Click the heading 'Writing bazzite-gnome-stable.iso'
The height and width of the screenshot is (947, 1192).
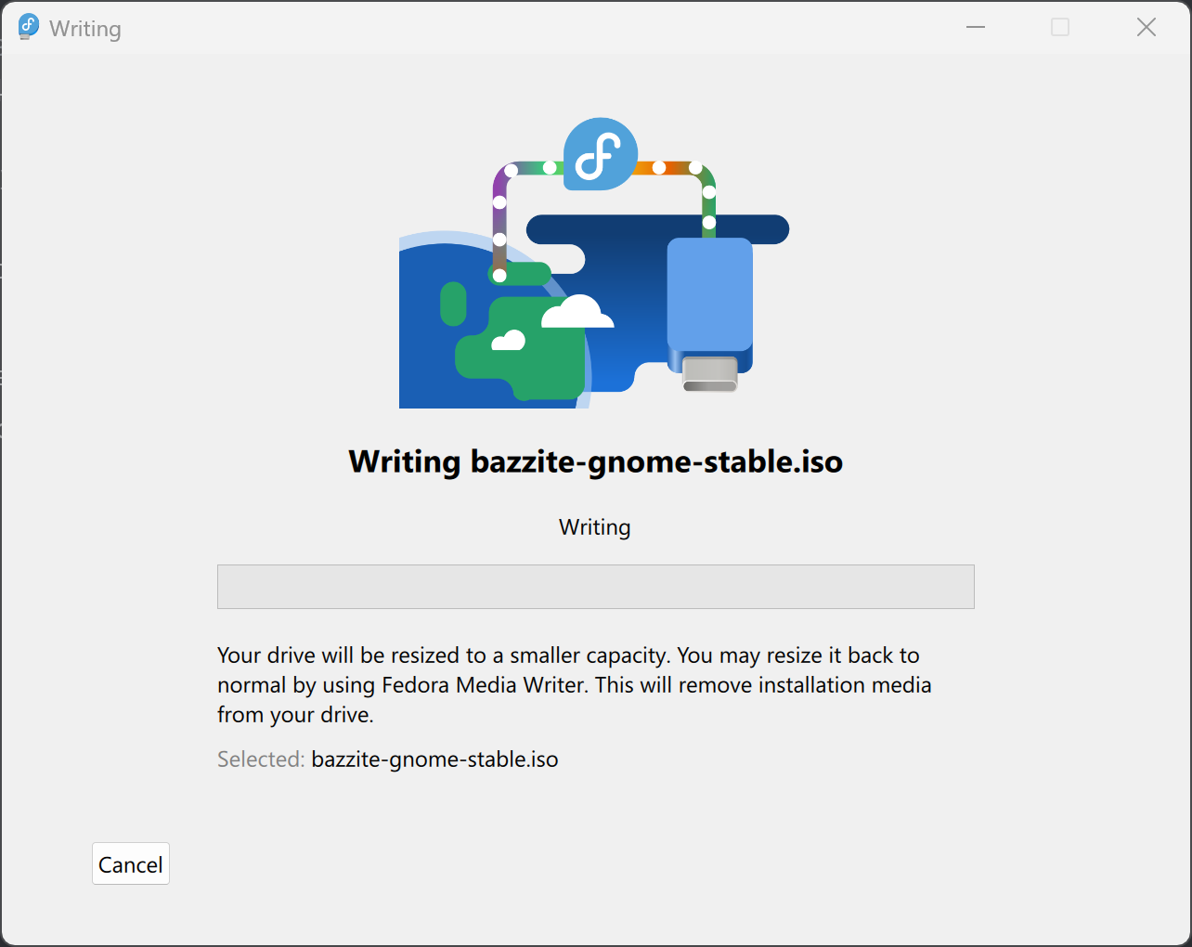[596, 461]
